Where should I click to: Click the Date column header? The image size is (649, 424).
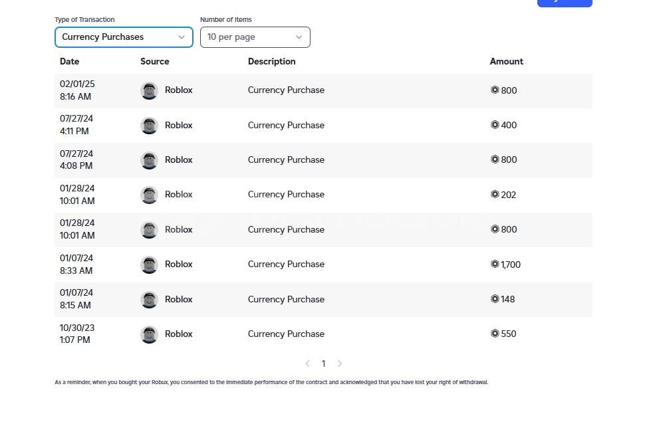pos(70,62)
